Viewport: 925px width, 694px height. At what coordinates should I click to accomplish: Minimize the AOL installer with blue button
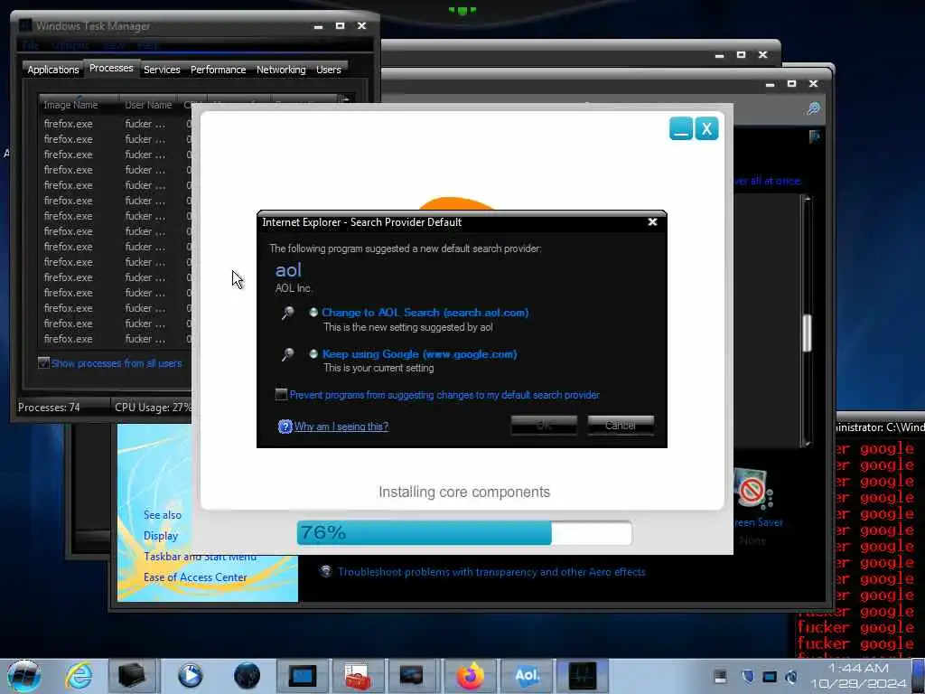pyautogui.click(x=681, y=128)
